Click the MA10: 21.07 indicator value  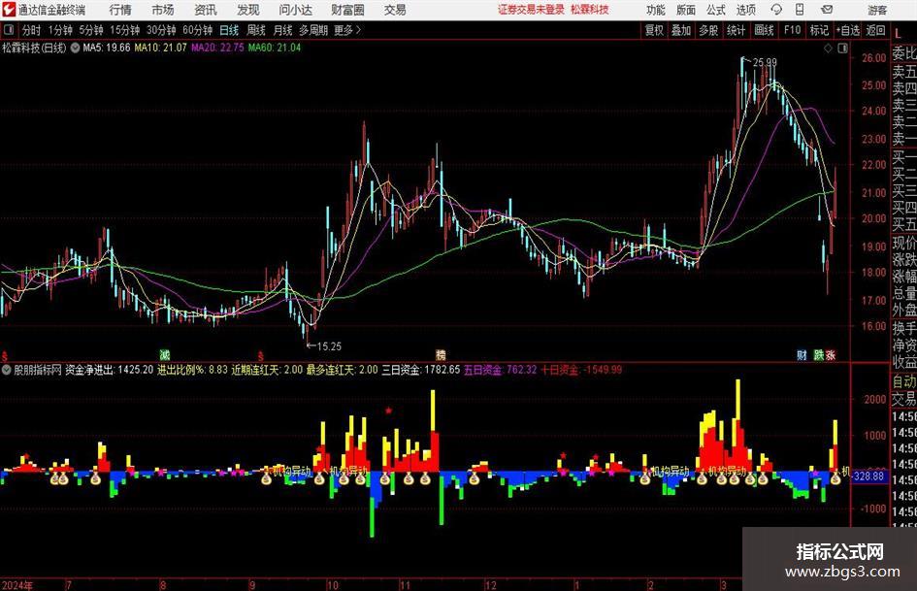pos(161,48)
